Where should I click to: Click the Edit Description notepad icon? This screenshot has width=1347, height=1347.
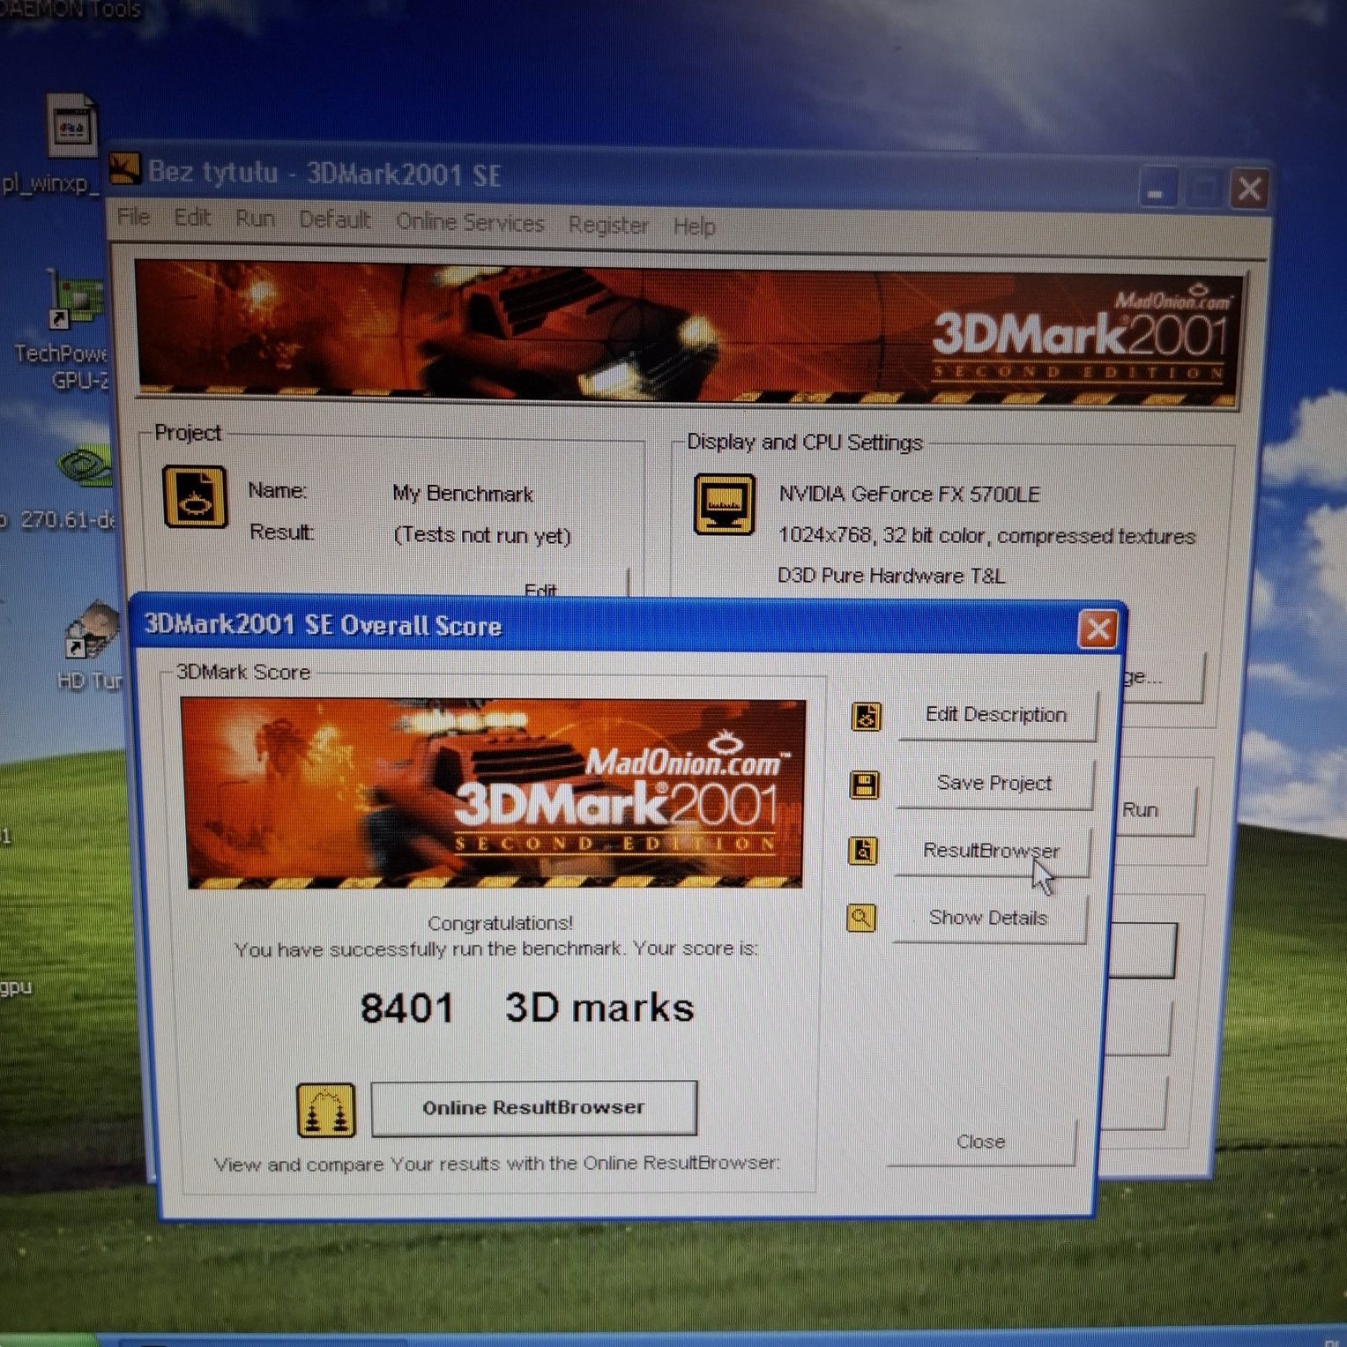(x=866, y=717)
